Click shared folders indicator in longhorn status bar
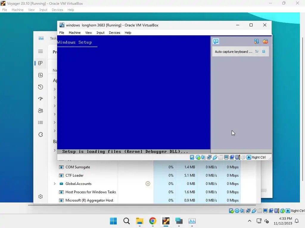Image resolution: width=305 pixels, height=228 pixels. 221,157
